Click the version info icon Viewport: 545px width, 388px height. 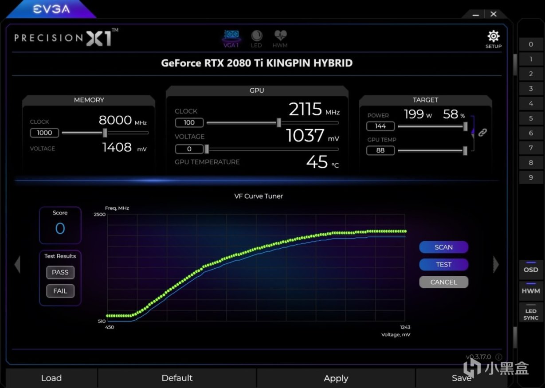[498, 357]
